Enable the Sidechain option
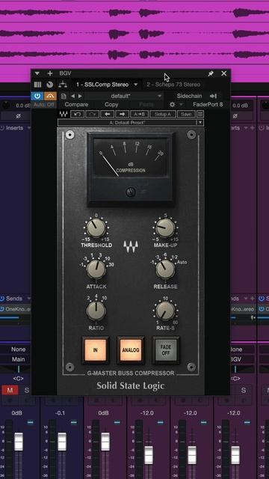This screenshot has height=479, width=269. click(189, 96)
